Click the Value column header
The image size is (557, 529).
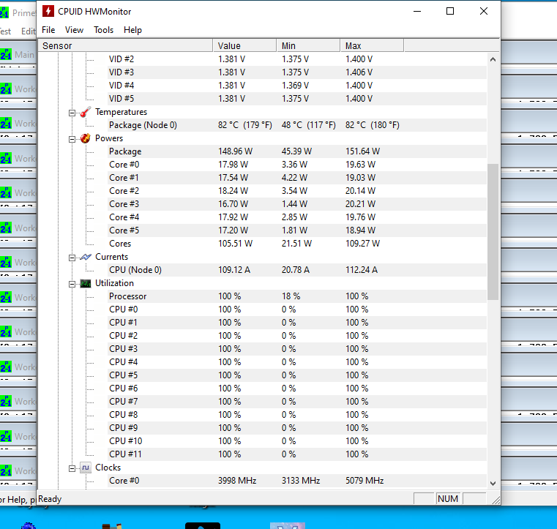[244, 46]
